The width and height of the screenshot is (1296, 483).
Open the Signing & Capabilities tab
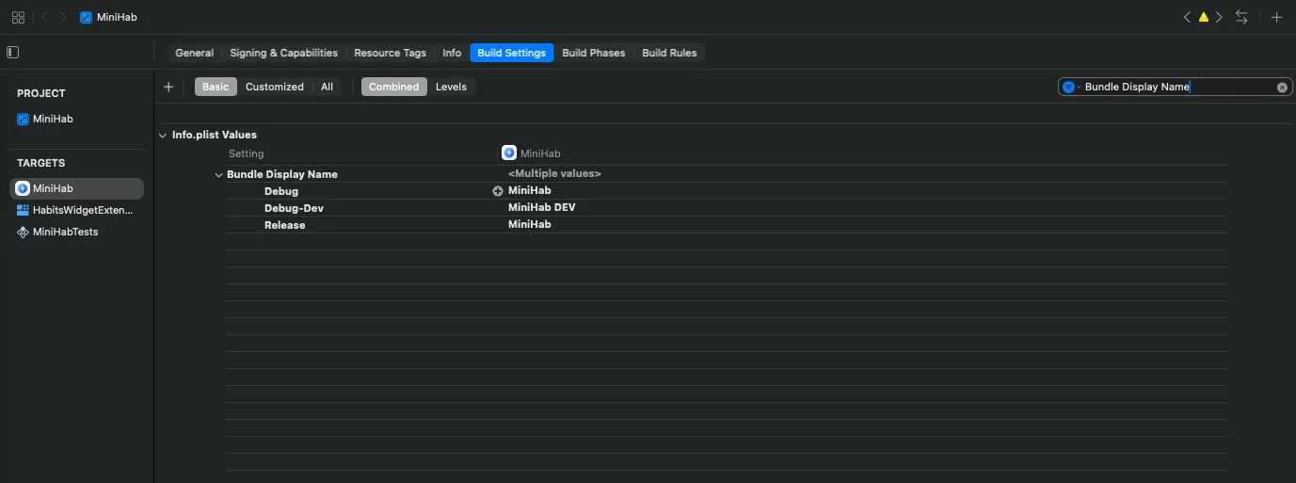point(283,53)
